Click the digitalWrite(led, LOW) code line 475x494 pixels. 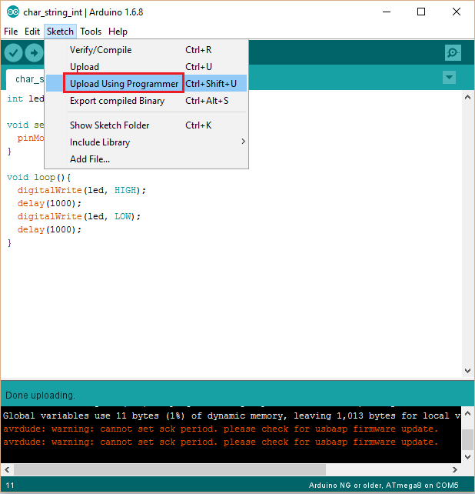79,216
